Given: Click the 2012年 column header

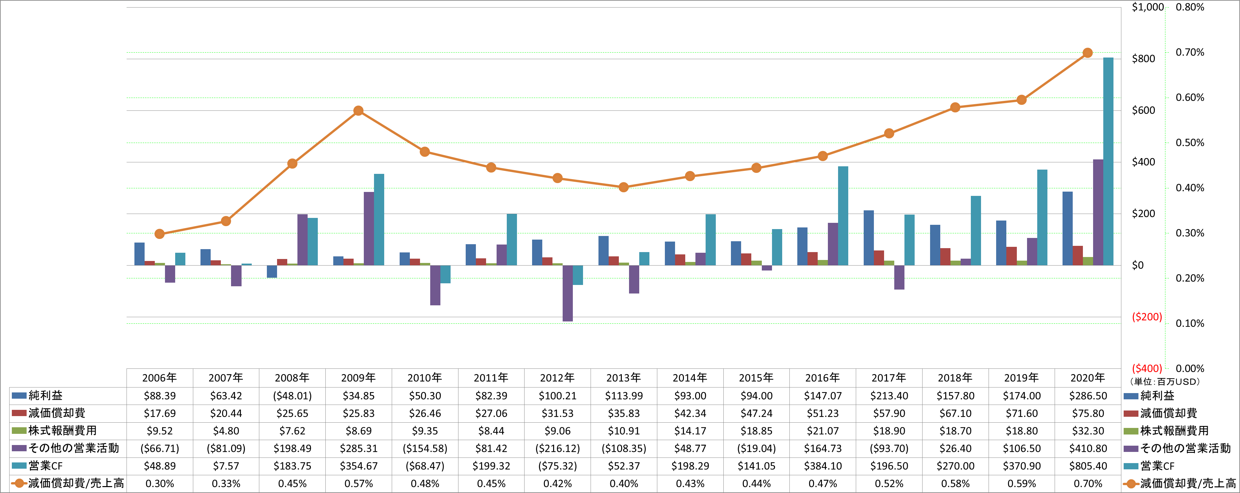Looking at the screenshot, I should (x=557, y=378).
